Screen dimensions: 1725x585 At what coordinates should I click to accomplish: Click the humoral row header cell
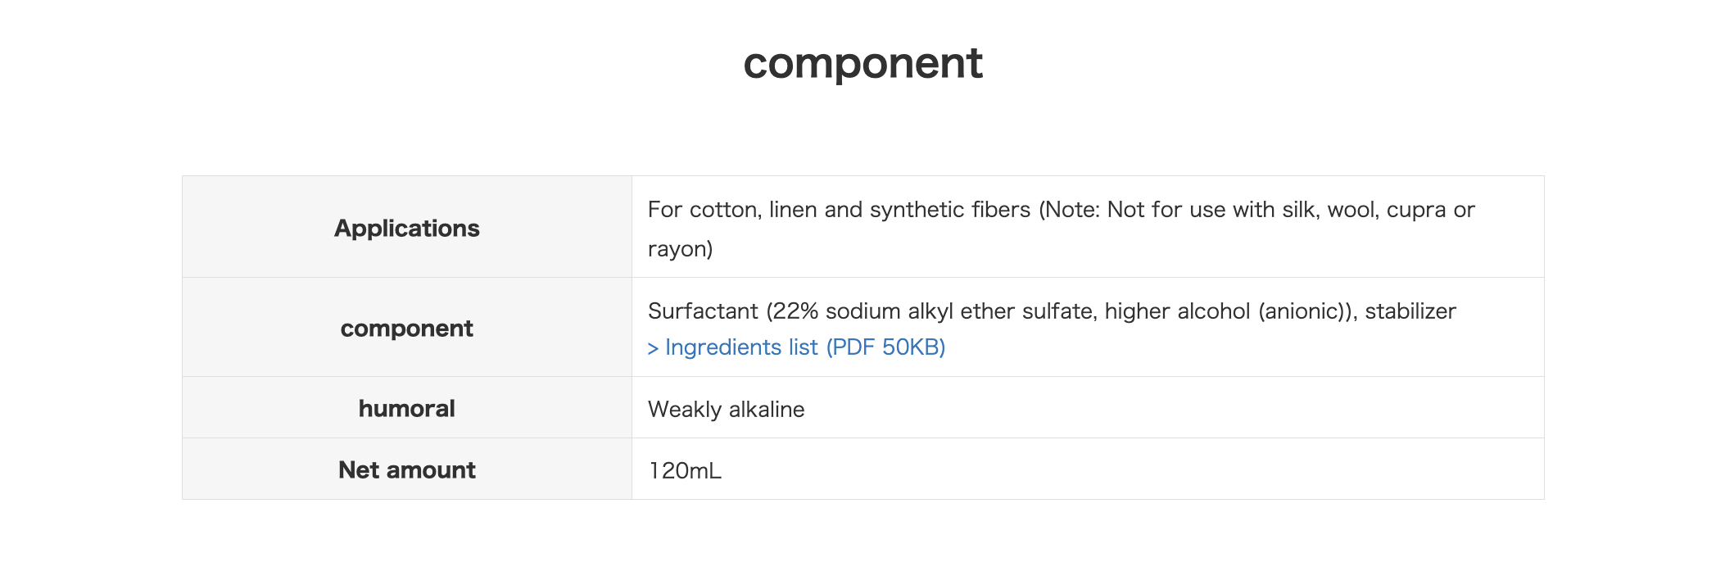(407, 408)
